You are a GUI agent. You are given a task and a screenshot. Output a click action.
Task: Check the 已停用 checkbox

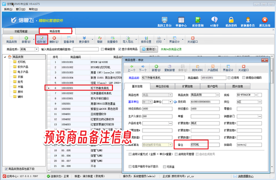tap(229, 78)
